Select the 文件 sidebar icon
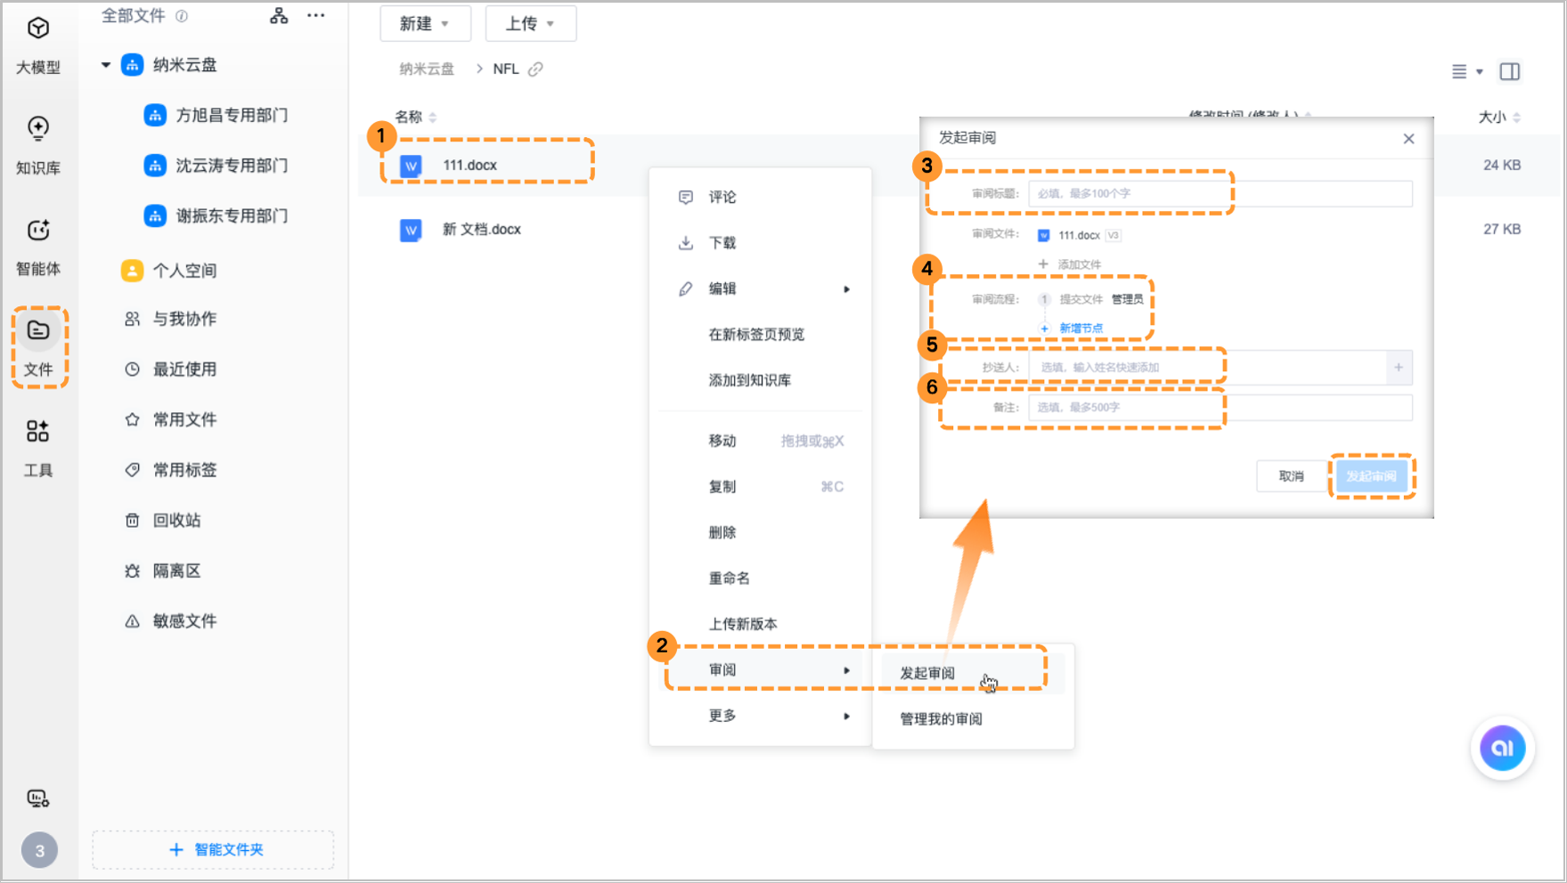This screenshot has width=1567, height=883. point(38,347)
